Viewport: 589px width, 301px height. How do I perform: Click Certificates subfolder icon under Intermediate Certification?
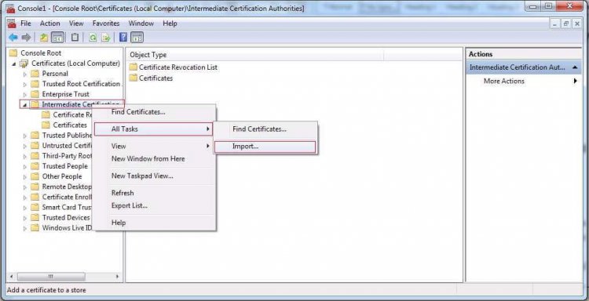click(x=46, y=125)
